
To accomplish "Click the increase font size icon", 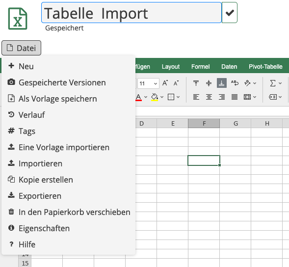I will click(x=165, y=83).
